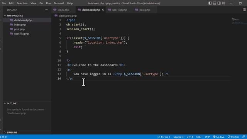Image resolution: width=247 pixels, height=139 pixels.
Task: Open Edit menu
Action: 11,3
